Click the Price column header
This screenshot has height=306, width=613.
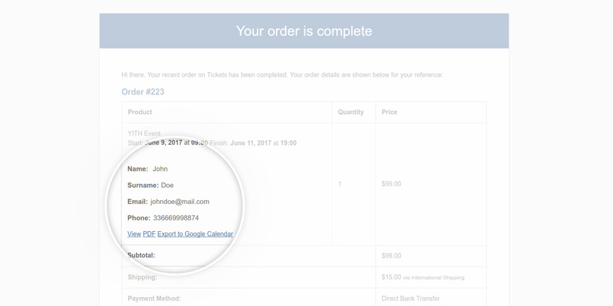click(390, 112)
